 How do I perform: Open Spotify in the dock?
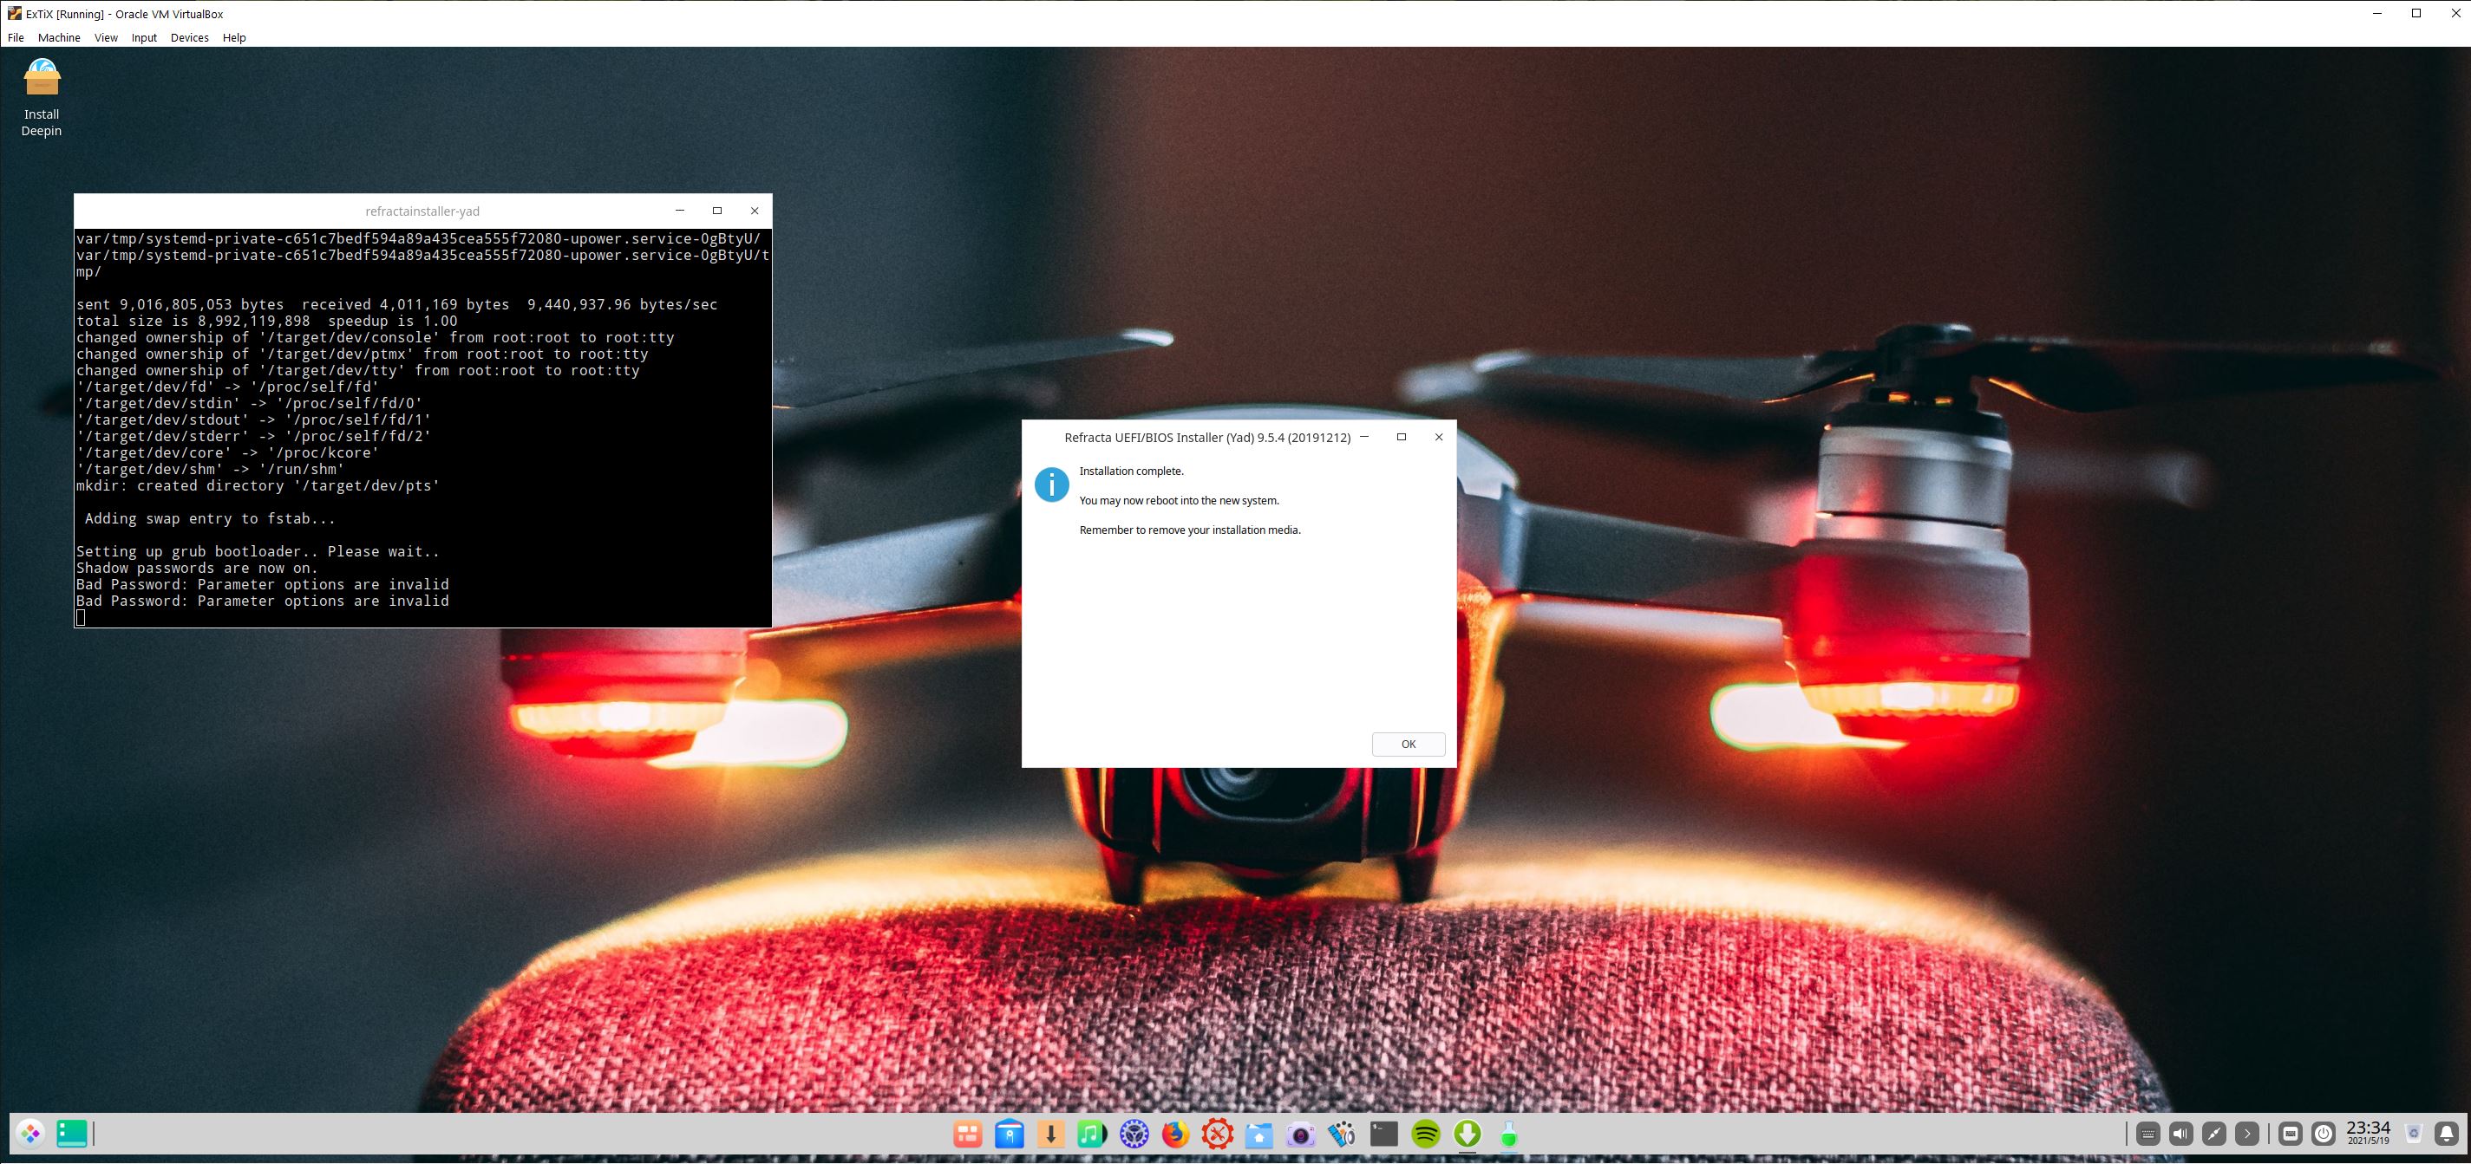pyautogui.click(x=1425, y=1135)
